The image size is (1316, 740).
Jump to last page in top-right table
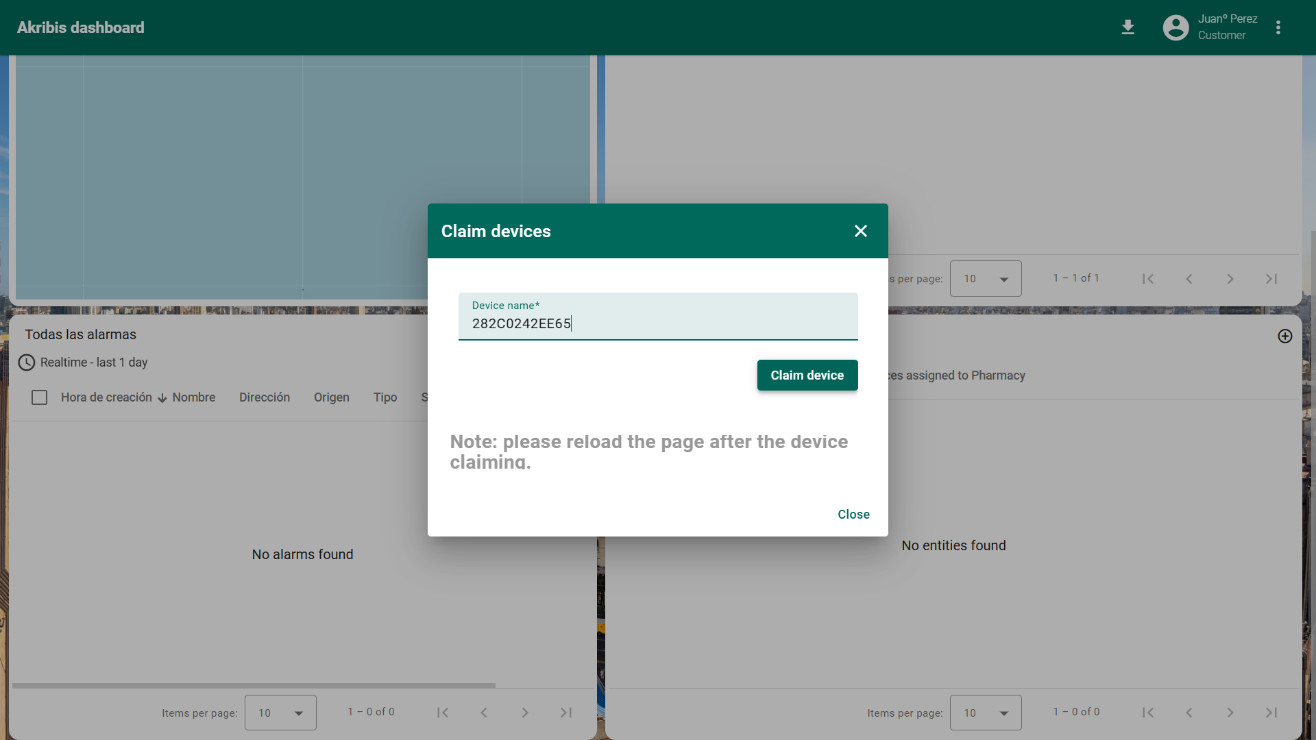pos(1271,279)
